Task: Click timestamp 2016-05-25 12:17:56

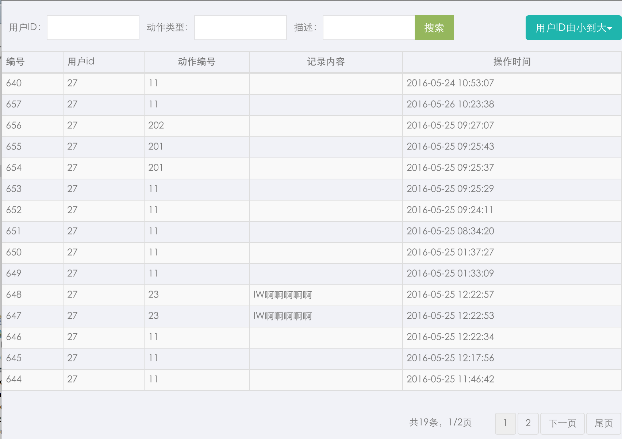Action: point(450,358)
